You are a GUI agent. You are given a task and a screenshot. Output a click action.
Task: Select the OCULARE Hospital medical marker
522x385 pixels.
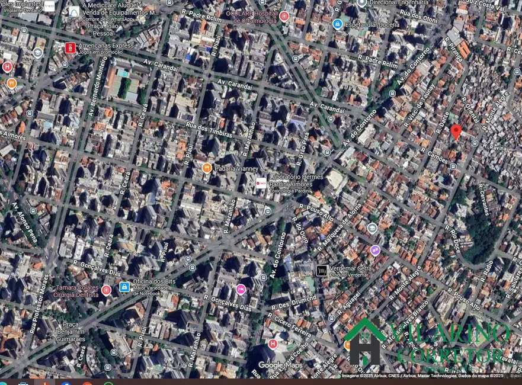[x=284, y=16]
